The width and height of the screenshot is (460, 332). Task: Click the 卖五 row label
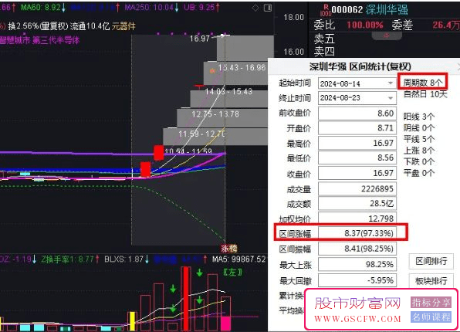324,39
